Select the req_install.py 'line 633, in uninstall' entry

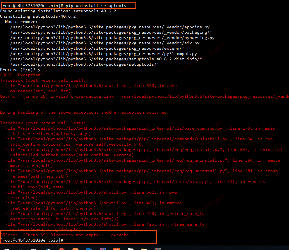point(144,150)
